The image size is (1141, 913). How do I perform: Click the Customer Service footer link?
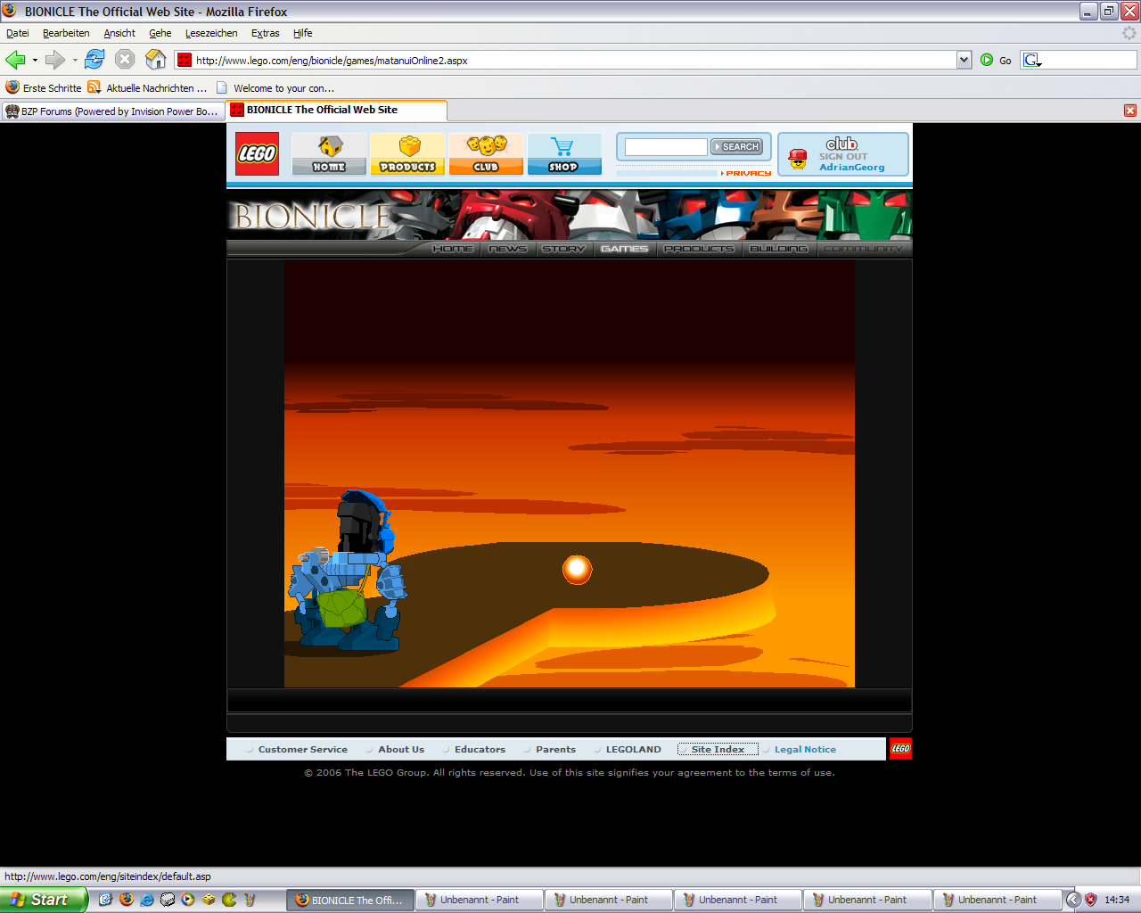point(303,750)
